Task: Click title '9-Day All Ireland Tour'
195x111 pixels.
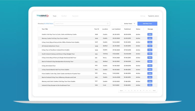Action: pyautogui.click(x=49, y=66)
